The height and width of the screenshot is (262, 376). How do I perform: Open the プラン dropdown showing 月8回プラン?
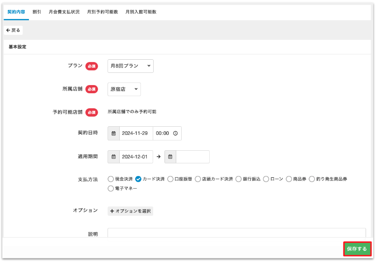(131, 66)
